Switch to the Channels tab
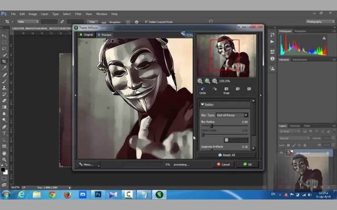This screenshot has width=337, height=210. pyautogui.click(x=295, y=125)
